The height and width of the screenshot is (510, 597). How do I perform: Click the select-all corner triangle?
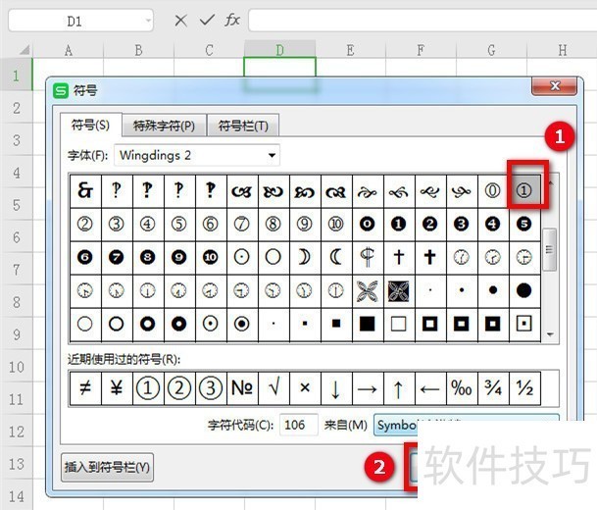click(24, 50)
